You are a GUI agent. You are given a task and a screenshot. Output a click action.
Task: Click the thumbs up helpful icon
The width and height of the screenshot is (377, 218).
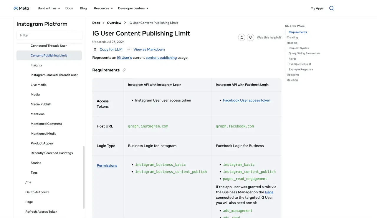click(x=242, y=37)
